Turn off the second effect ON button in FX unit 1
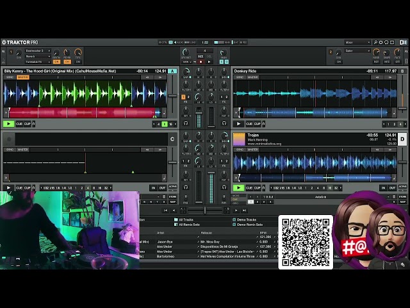This screenshot has width=410, height=308. tap(67, 62)
